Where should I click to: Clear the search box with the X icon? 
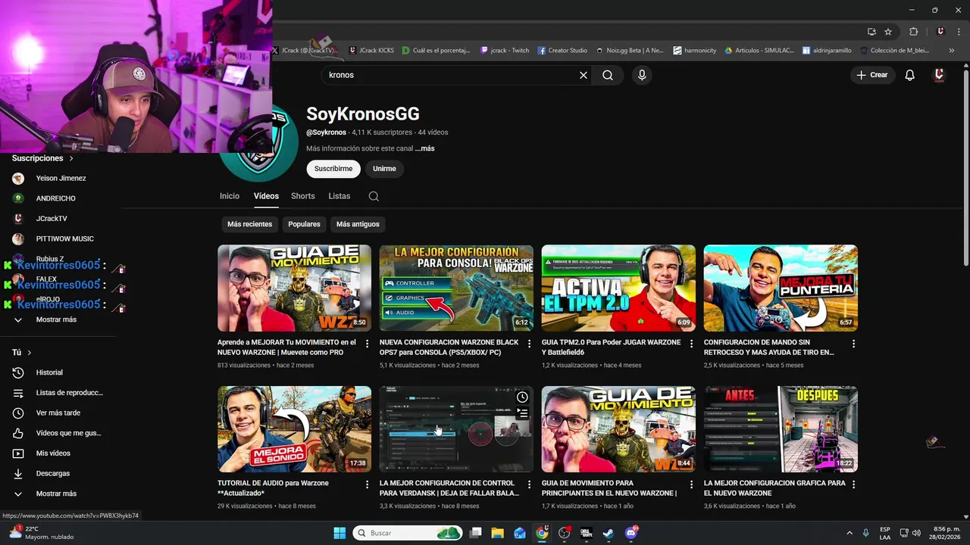(x=584, y=75)
